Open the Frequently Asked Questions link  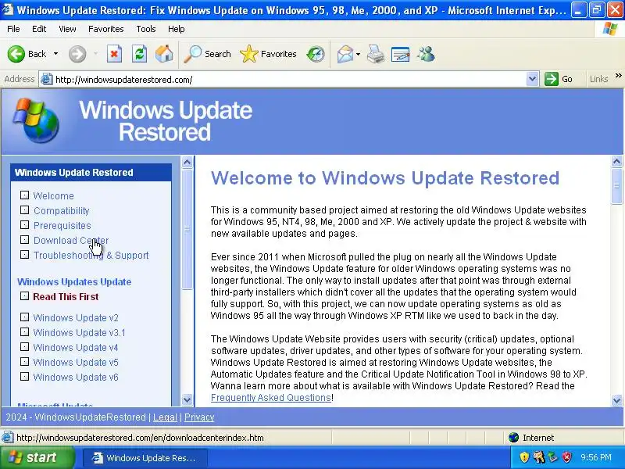(x=271, y=398)
